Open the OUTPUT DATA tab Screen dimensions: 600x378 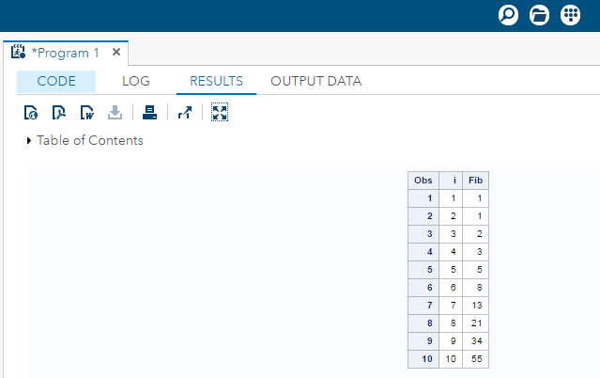pyautogui.click(x=316, y=81)
